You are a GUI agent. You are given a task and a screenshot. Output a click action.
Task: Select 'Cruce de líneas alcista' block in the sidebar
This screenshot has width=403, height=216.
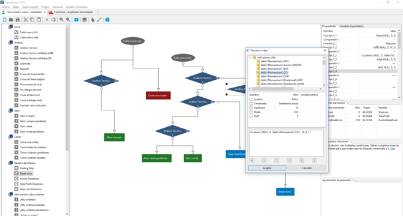32,74
